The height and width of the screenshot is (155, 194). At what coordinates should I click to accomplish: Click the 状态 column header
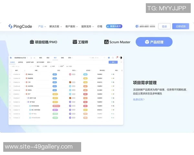(59, 70)
